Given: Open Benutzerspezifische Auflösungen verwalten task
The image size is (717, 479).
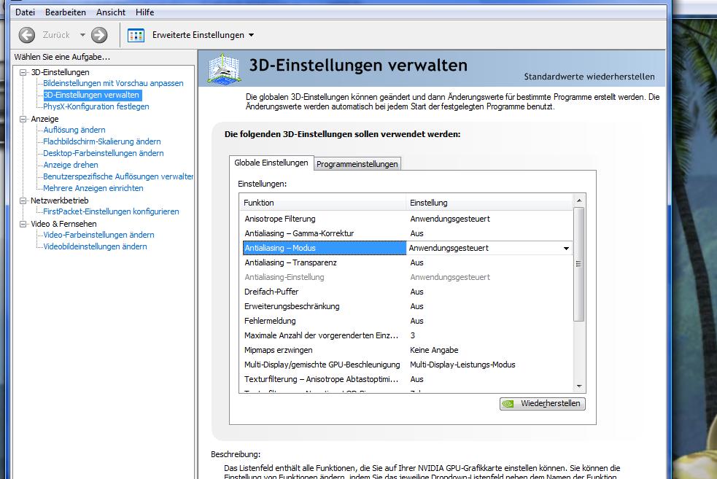Looking at the screenshot, I should point(118,176).
